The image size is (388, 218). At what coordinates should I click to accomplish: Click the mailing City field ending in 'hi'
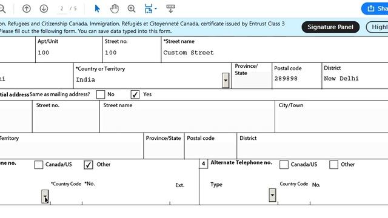coord(36,79)
